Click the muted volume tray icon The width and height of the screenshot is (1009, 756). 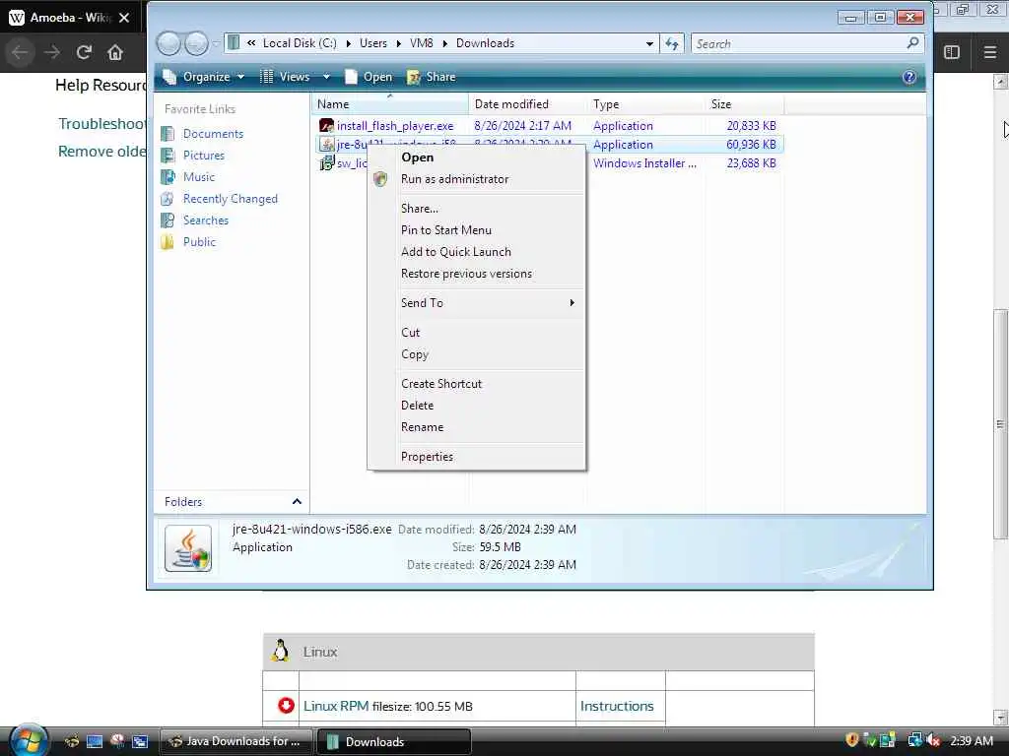click(x=933, y=740)
